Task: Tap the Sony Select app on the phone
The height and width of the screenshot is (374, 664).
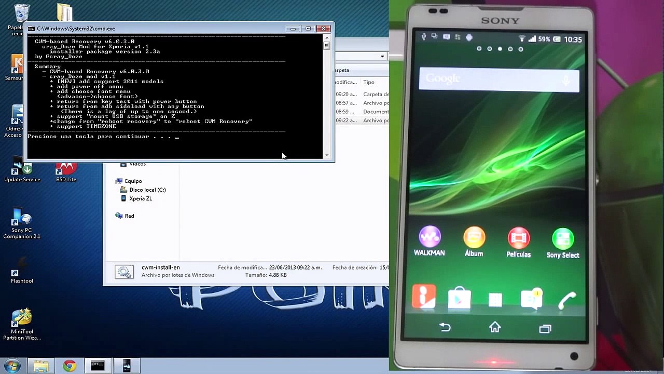Action: 563,243
